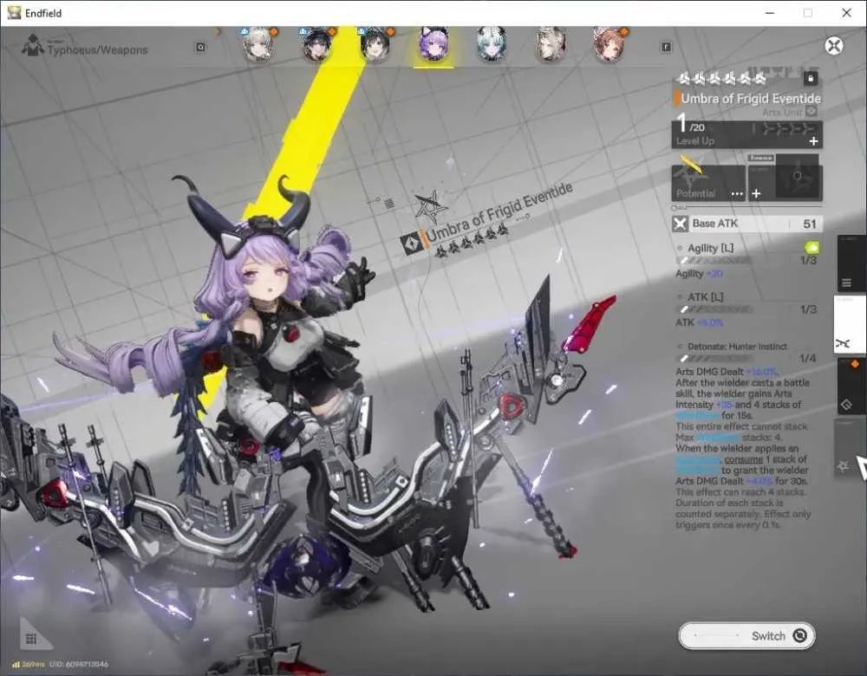Screen dimensions: 867x676
Task: Click the green badge beside Agility [L]
Action: (x=812, y=247)
